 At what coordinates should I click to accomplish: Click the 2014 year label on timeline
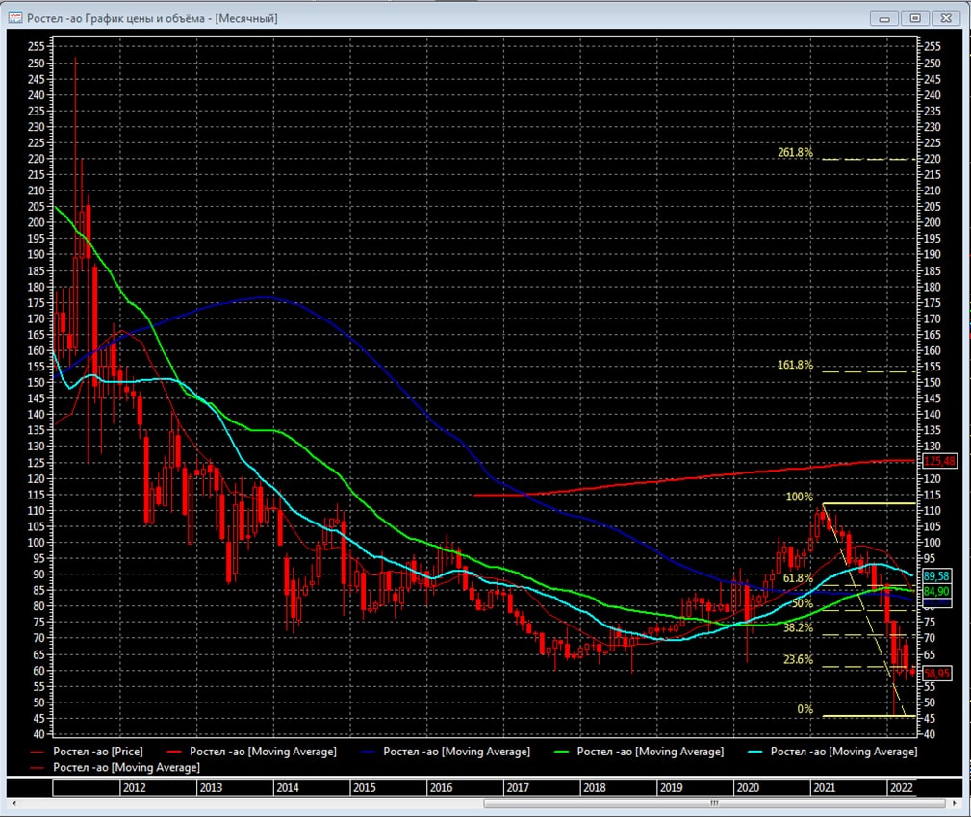pyautogui.click(x=288, y=788)
